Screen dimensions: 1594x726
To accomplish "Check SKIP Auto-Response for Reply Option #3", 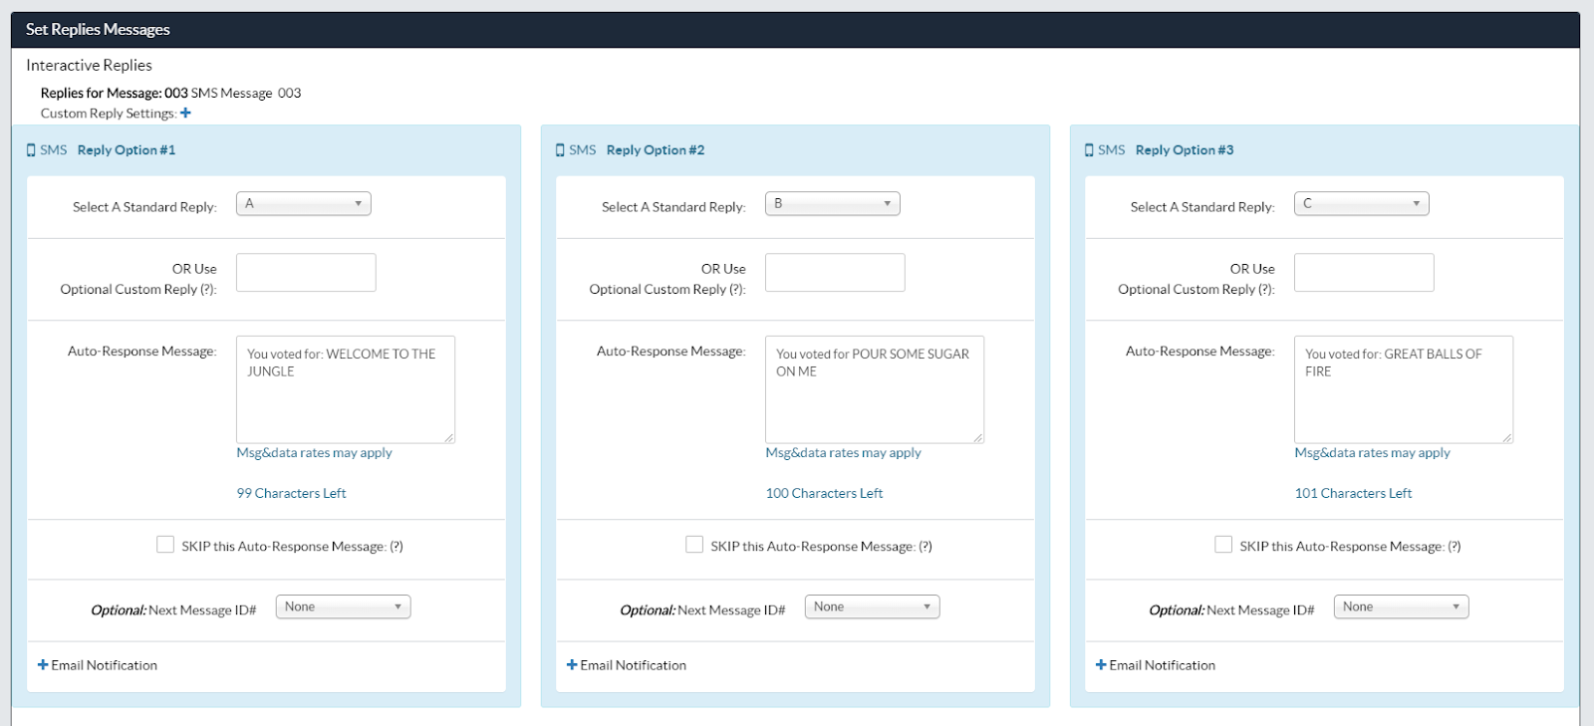I will coord(1223,545).
